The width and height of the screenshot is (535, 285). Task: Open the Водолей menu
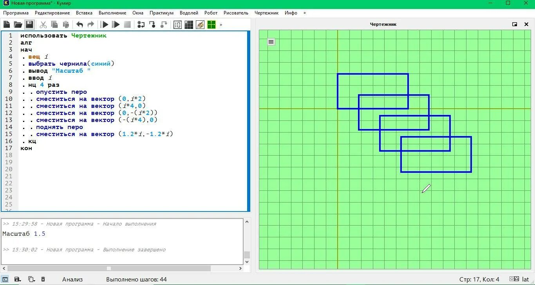click(x=189, y=13)
